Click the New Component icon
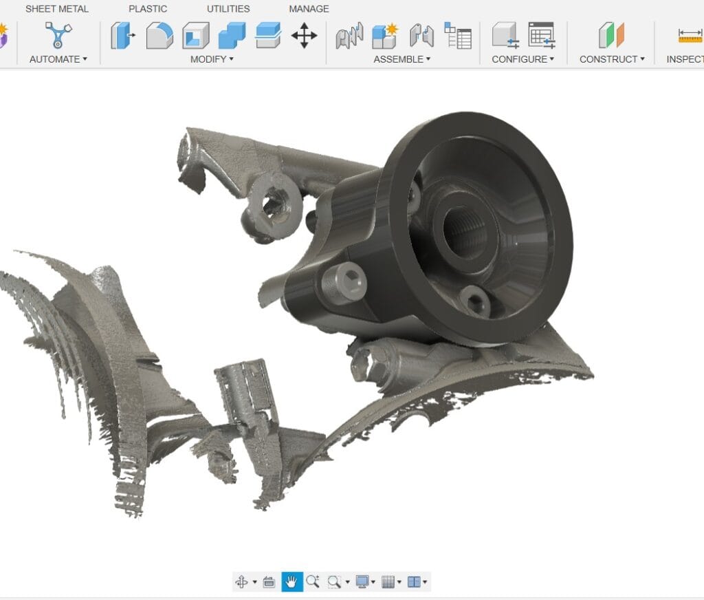This screenshot has height=600, width=704. pyautogui.click(x=385, y=35)
